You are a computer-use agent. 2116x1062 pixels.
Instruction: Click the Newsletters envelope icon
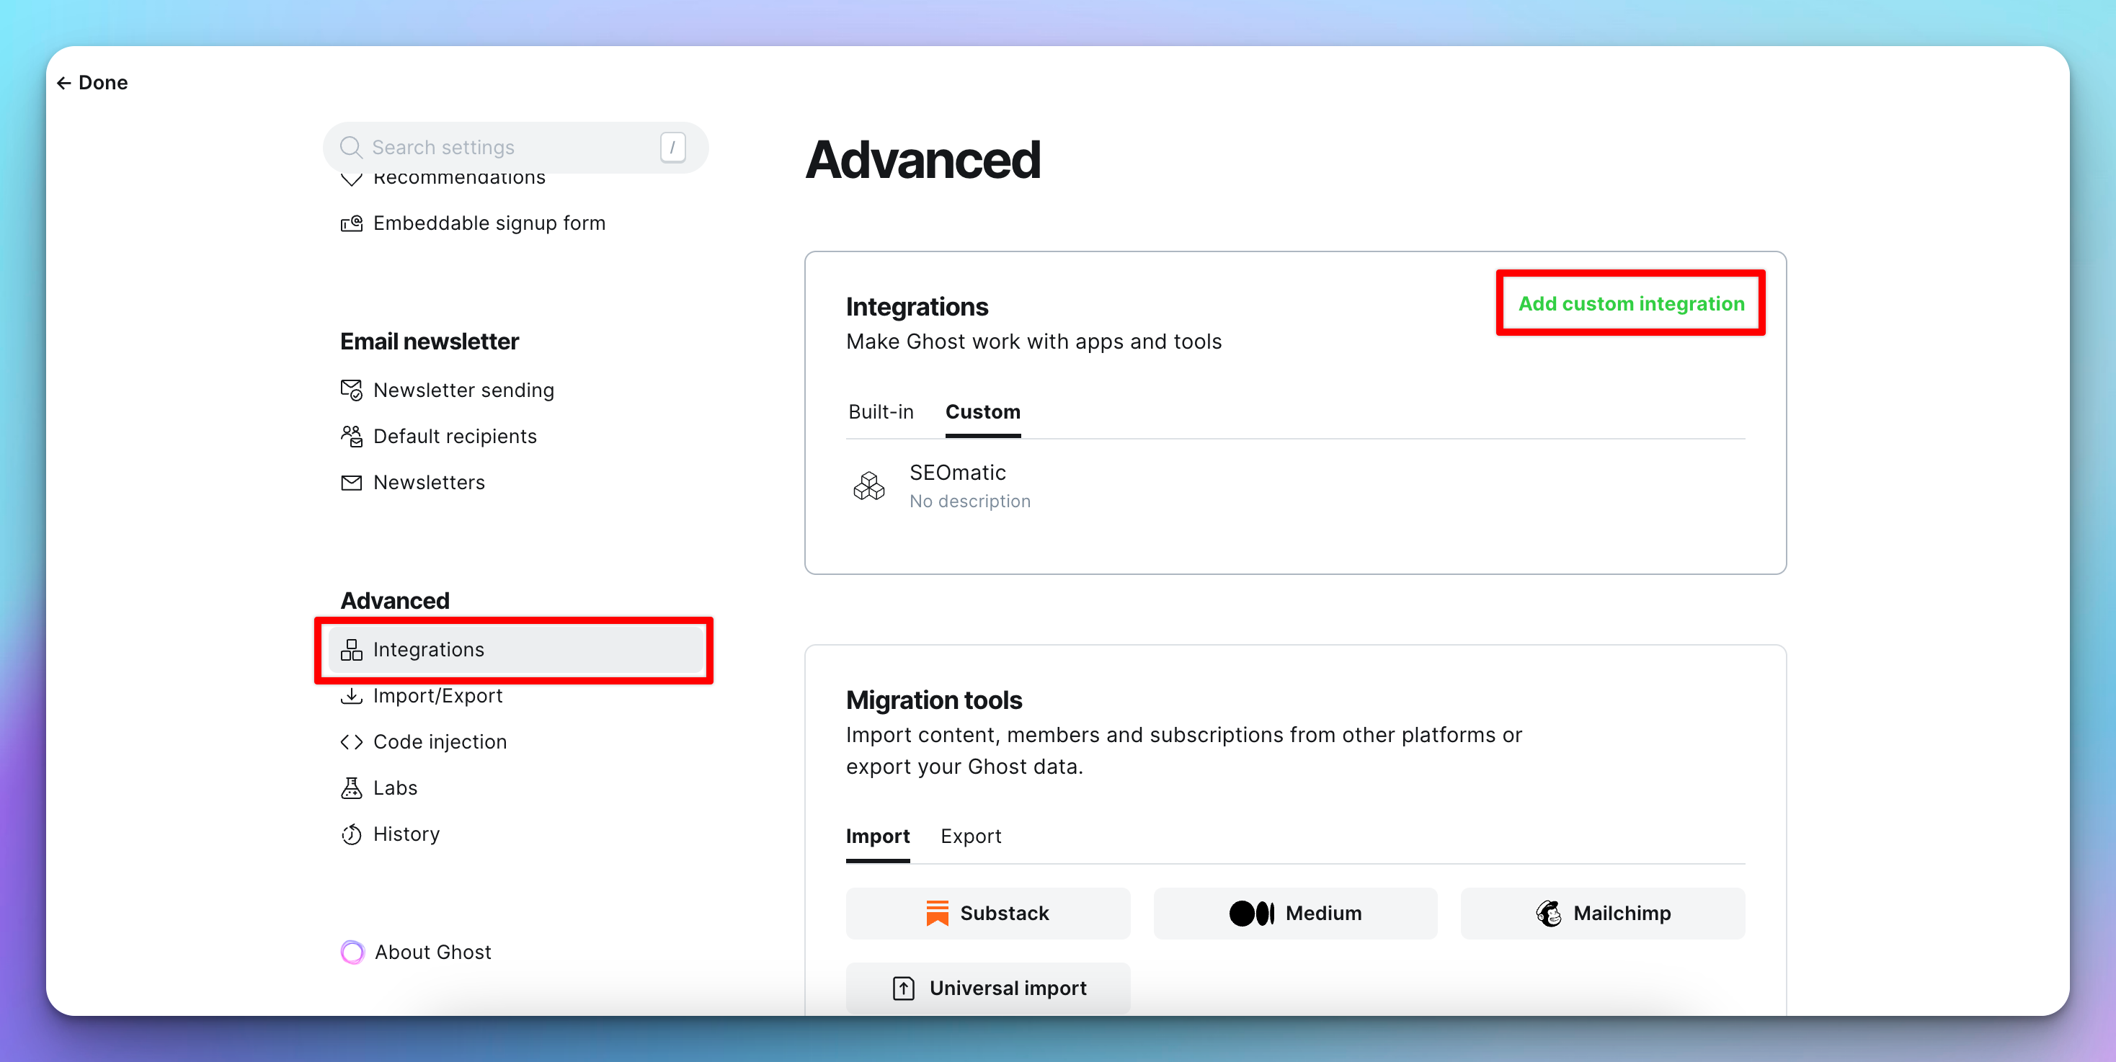pos(352,483)
